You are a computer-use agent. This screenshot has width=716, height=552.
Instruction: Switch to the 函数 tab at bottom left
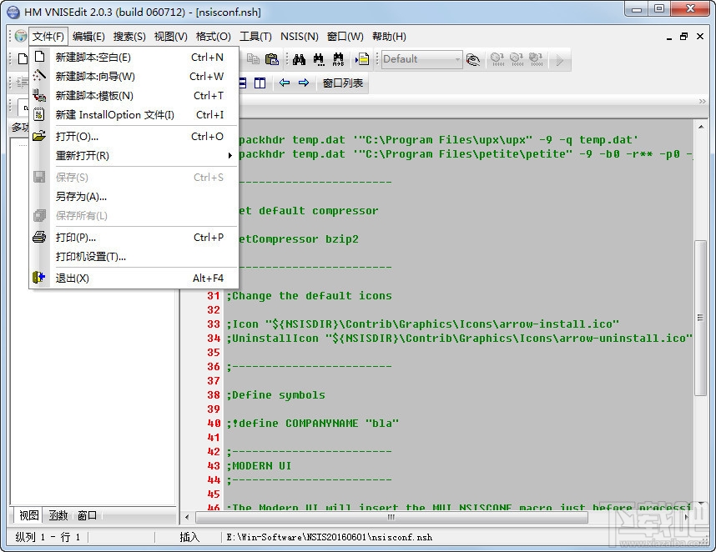click(x=57, y=515)
